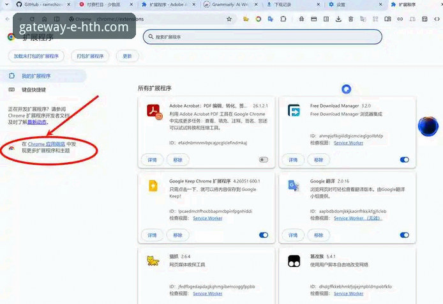
Task: Open Service Worker link for Google Keep
Action: [x=207, y=218]
